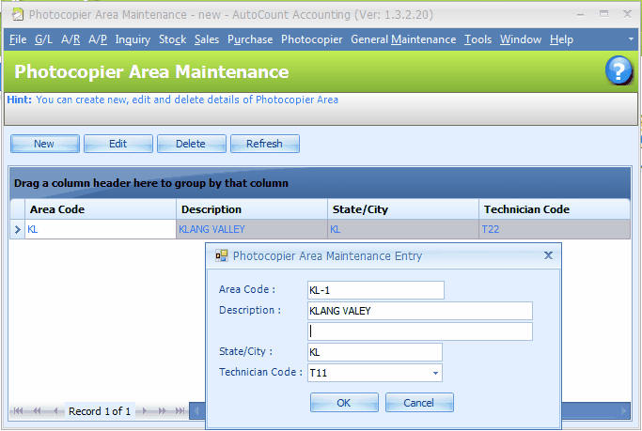
Task: Open the A/R menu
Action: [x=70, y=39]
